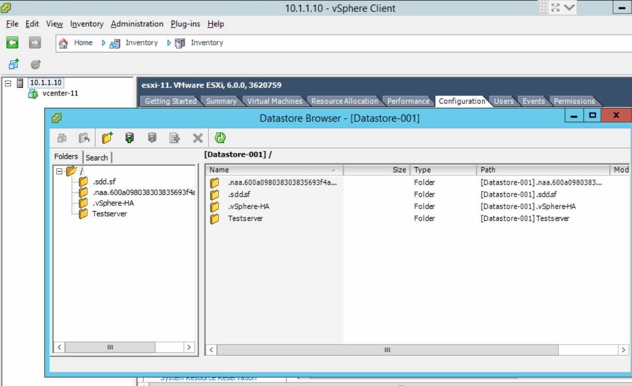Click the Size column header
This screenshot has width=632, height=386.
(x=377, y=170)
